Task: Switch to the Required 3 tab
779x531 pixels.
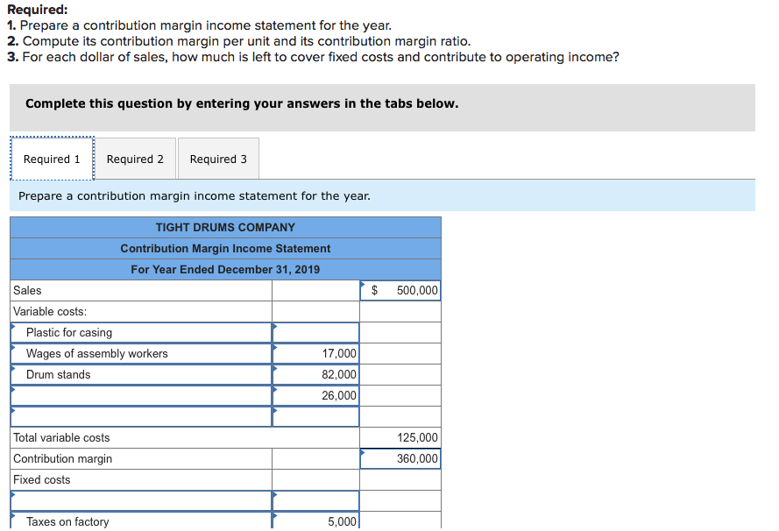Action: [x=217, y=159]
